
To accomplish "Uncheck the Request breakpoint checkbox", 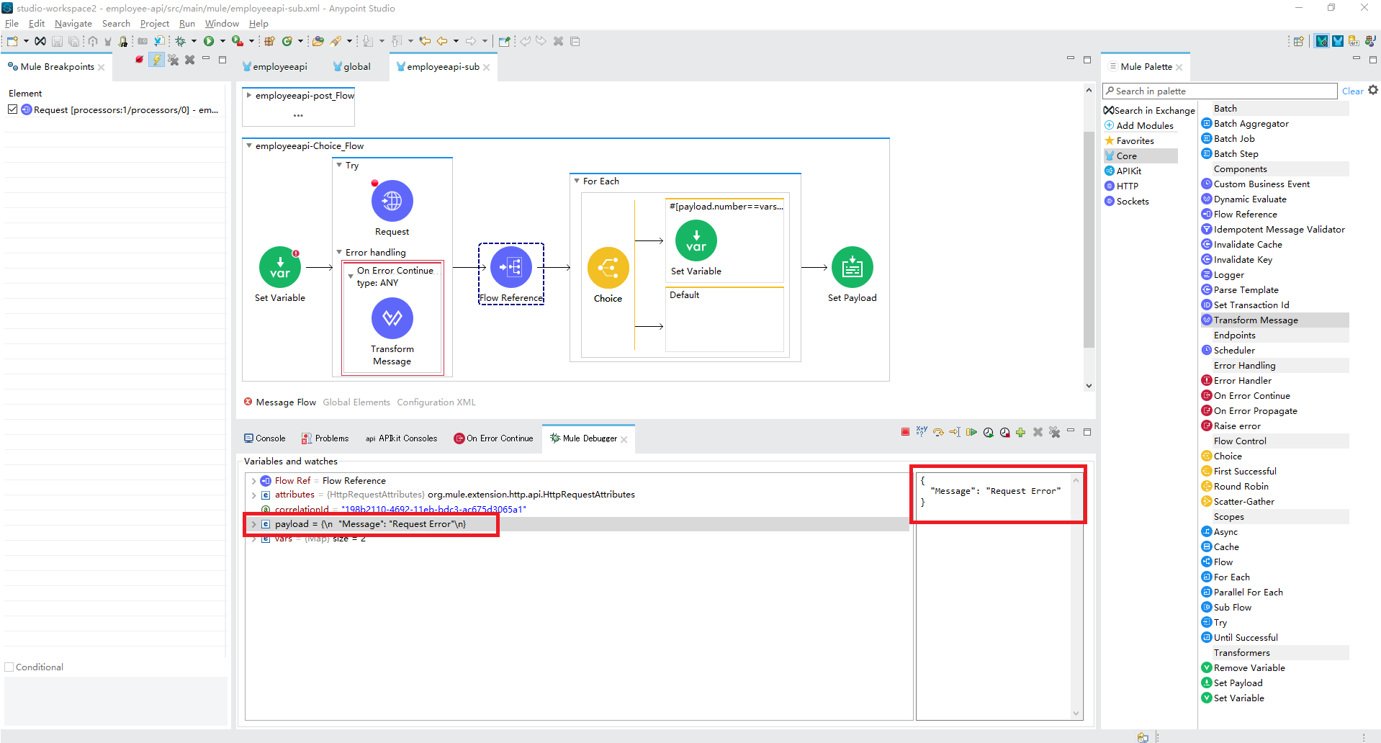I will pos(12,109).
